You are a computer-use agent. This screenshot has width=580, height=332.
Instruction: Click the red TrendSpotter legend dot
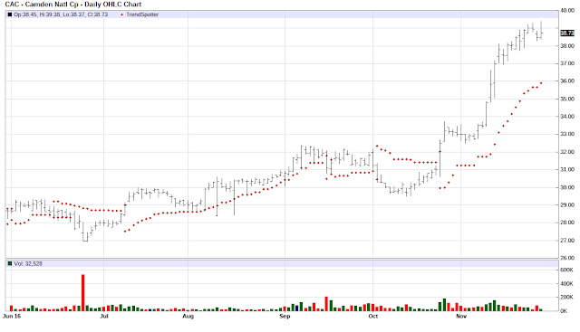tap(121, 14)
